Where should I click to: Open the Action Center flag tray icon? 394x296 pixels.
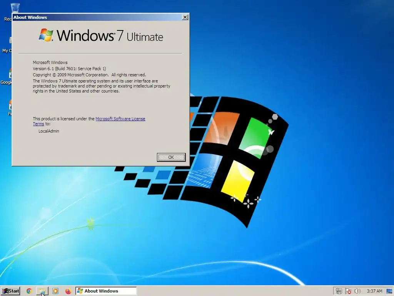coord(348,291)
